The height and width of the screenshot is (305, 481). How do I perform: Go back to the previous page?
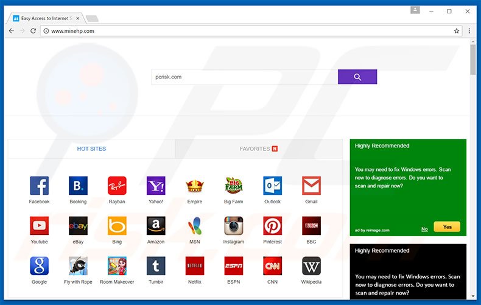(x=12, y=31)
